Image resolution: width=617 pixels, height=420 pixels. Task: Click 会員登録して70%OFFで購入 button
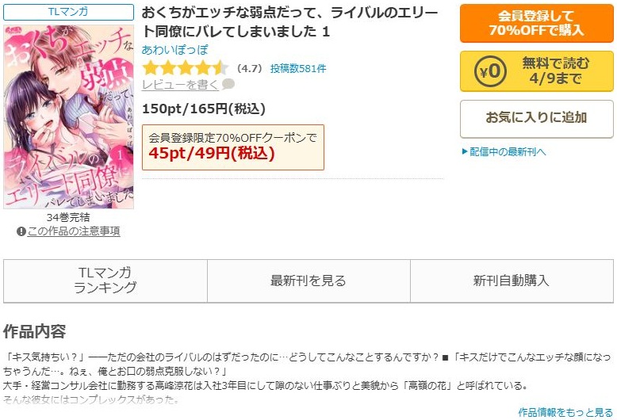536,23
